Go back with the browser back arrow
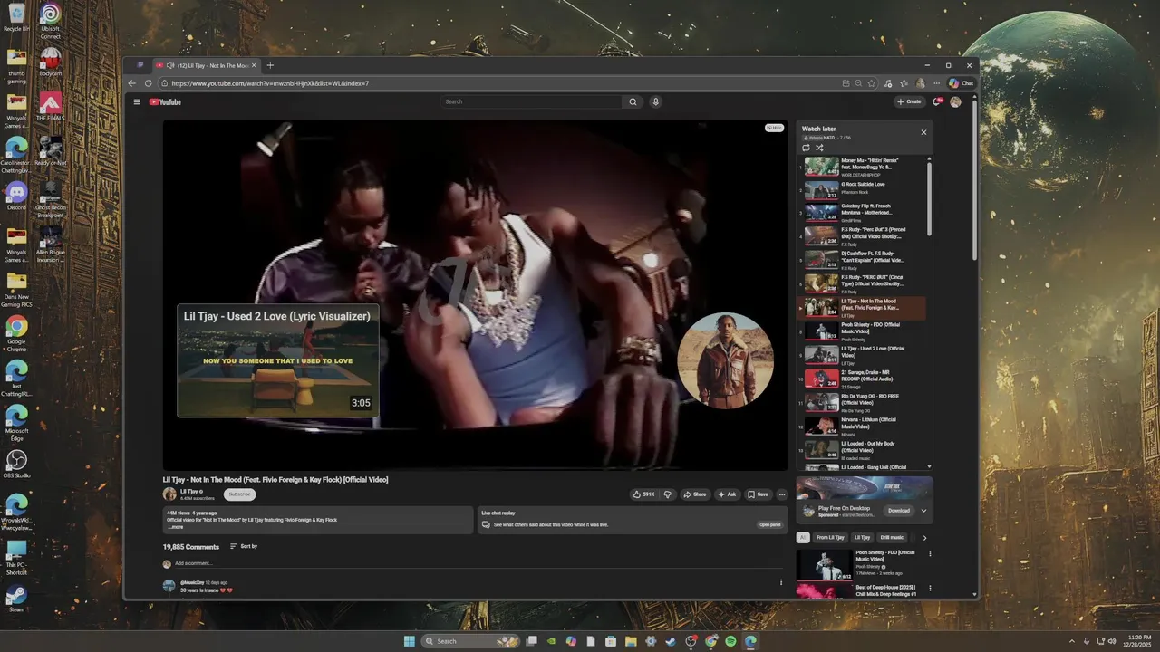Viewport: 1160px width, 652px height. point(132,83)
